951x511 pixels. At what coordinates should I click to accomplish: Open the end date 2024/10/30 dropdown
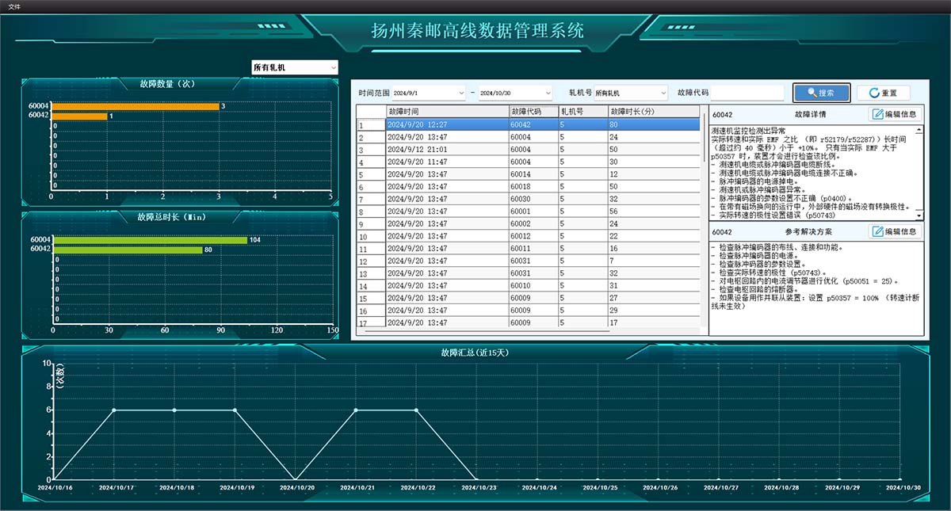click(515, 93)
